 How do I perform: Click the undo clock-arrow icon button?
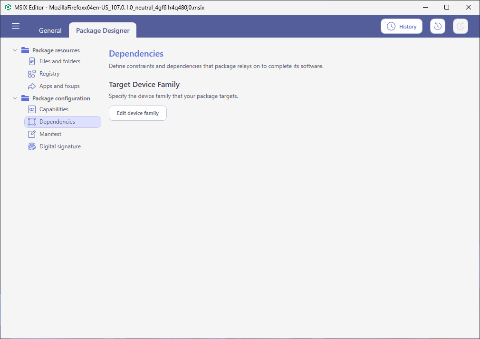(x=437, y=26)
